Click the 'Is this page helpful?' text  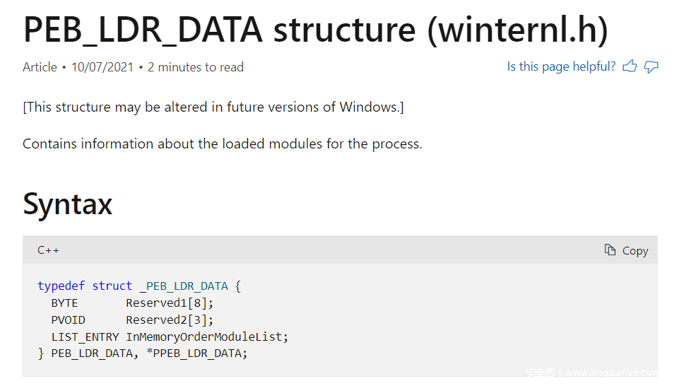[561, 66]
